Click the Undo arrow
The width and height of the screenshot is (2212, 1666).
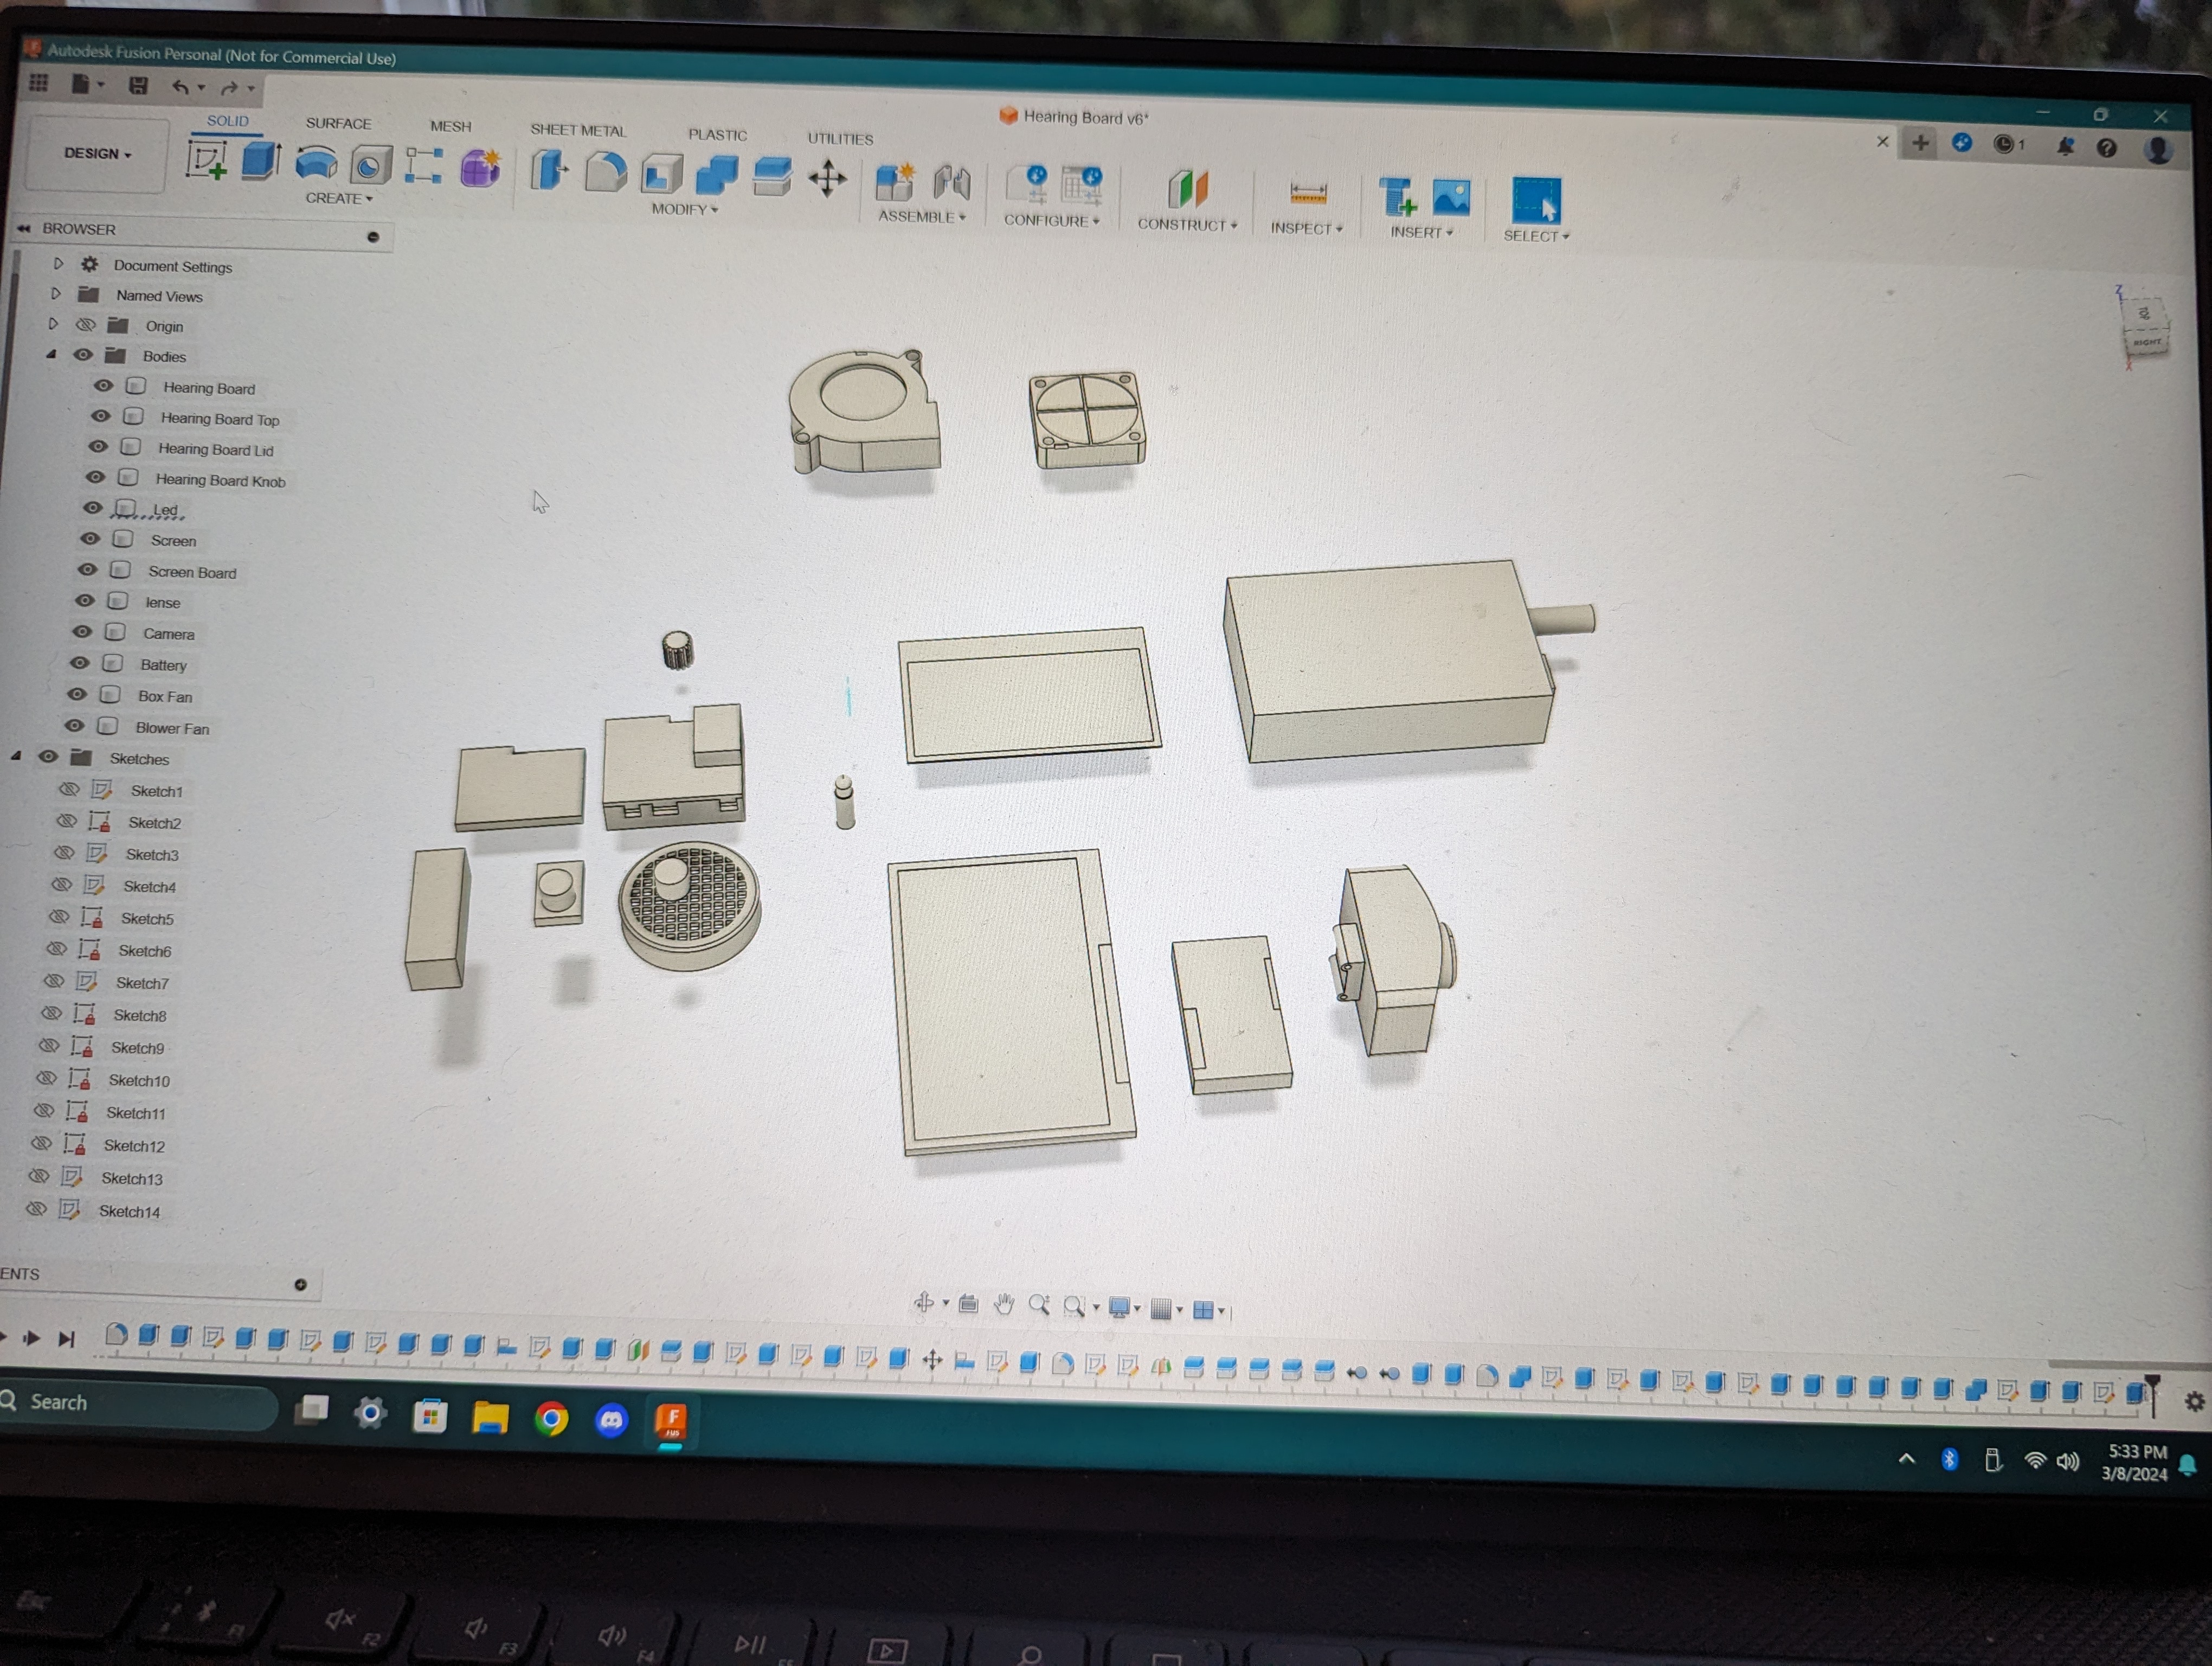click(180, 87)
